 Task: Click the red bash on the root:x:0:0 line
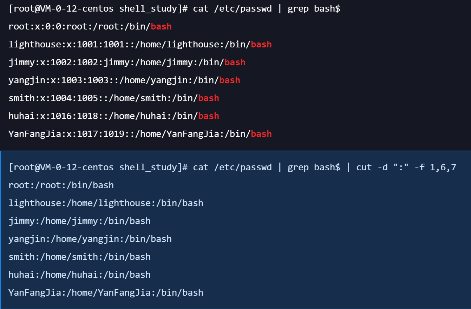(x=161, y=27)
